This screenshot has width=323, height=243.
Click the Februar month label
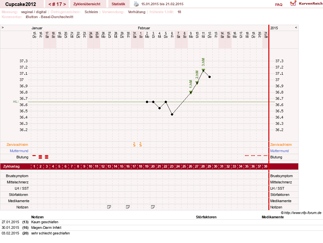point(144,28)
